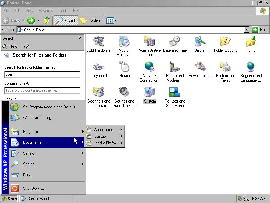Open Network Connections icon

pyautogui.click(x=150, y=72)
